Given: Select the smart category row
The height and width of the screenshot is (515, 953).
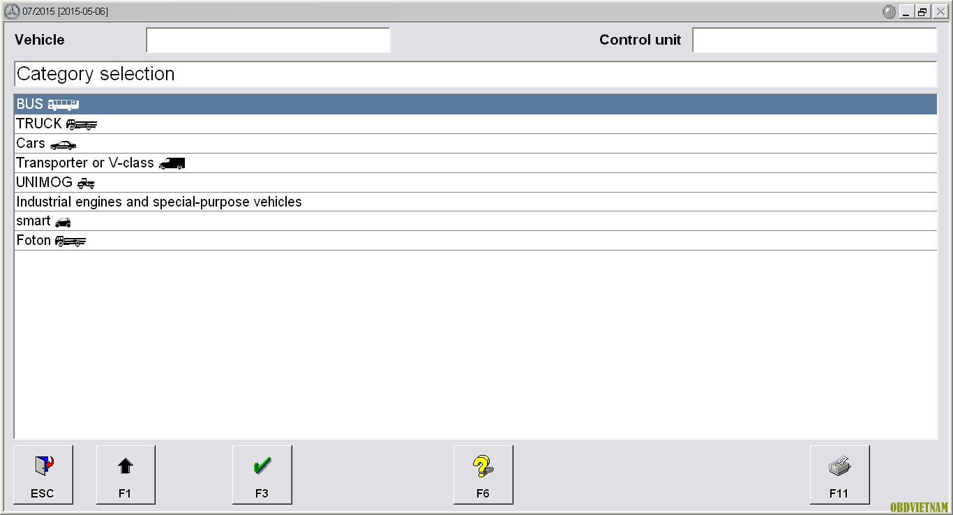Looking at the screenshot, I should tap(475, 221).
